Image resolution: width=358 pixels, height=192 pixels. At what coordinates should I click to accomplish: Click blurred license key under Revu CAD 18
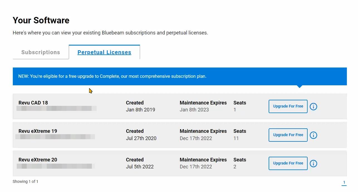pos(57,109)
